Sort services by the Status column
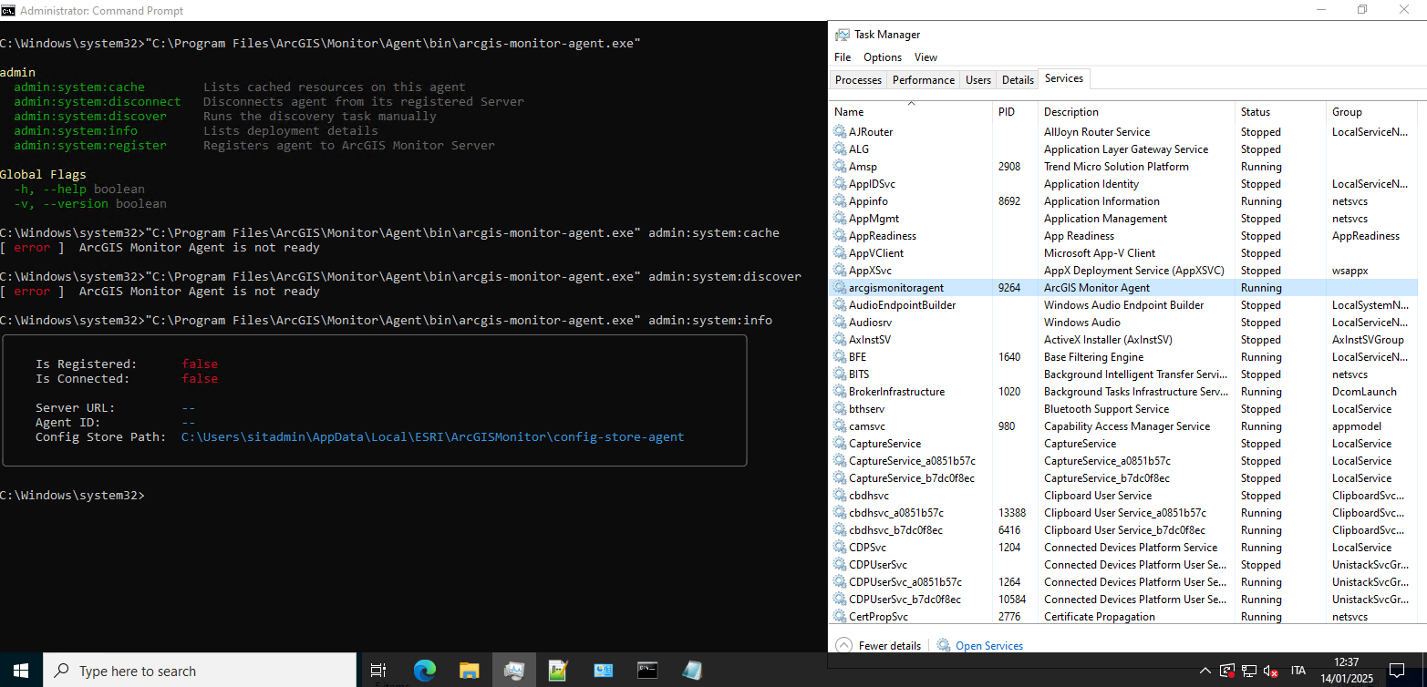The image size is (1427, 687). (x=1280, y=112)
